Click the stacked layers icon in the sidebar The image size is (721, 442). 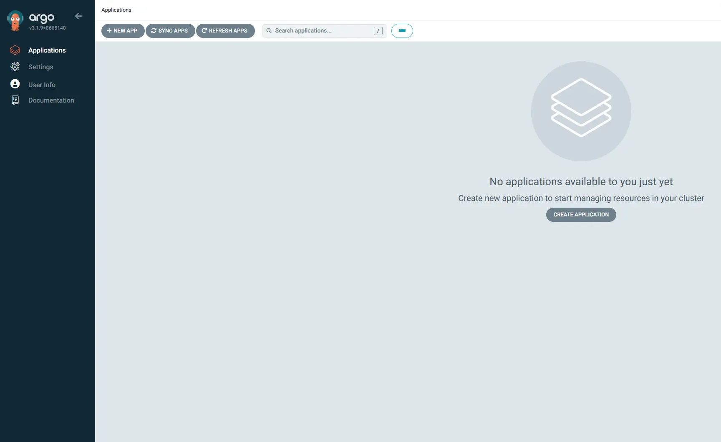click(15, 50)
